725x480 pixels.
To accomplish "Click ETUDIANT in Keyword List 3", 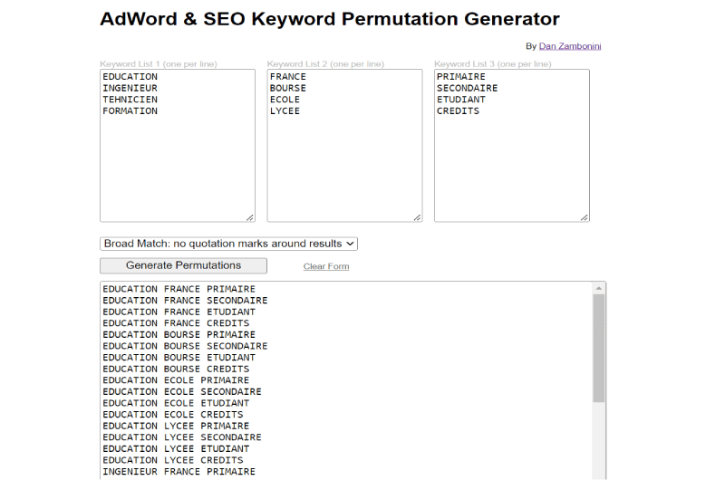I will pos(461,100).
